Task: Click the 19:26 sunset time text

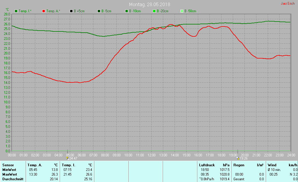Action: pos(244,158)
